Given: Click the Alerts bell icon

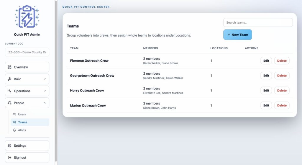Looking at the screenshot, I should [x=14, y=130].
